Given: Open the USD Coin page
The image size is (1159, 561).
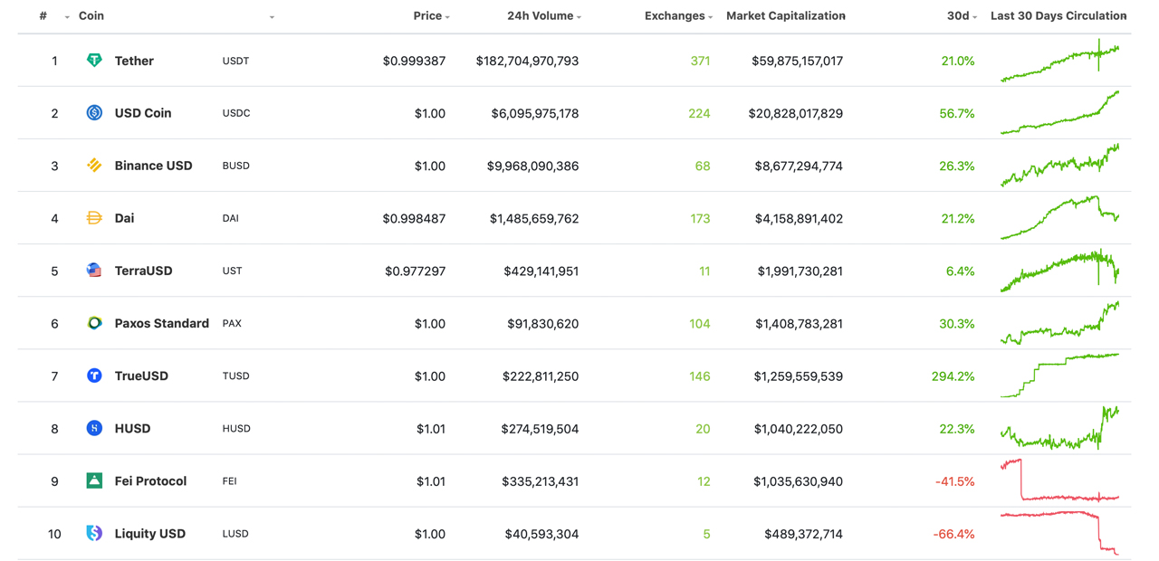Looking at the screenshot, I should (143, 113).
